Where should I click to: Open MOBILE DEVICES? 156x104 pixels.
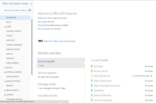point(12,77)
